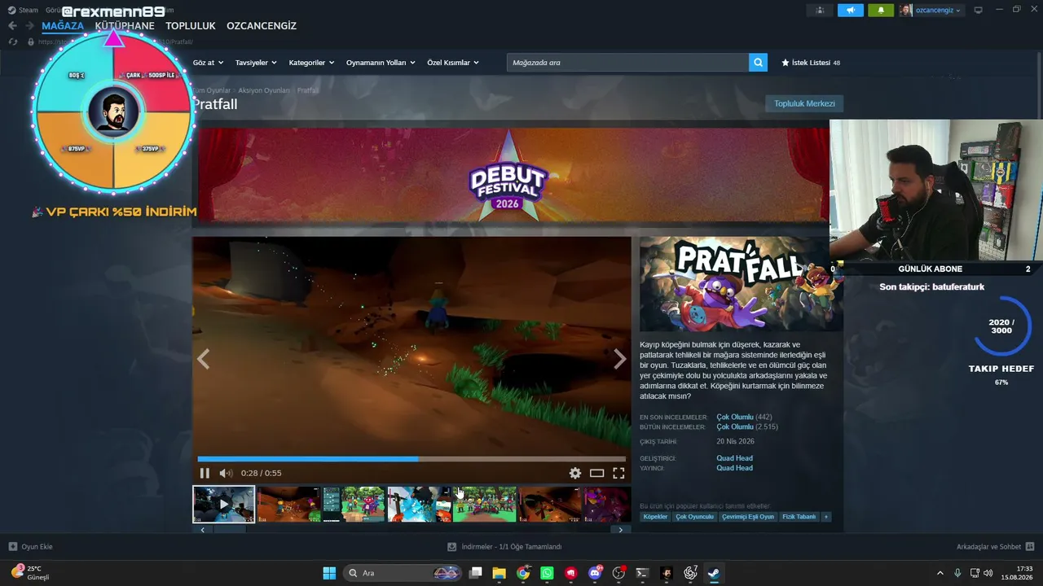Go to previous media with left arrow
The width and height of the screenshot is (1043, 586).
(203, 359)
